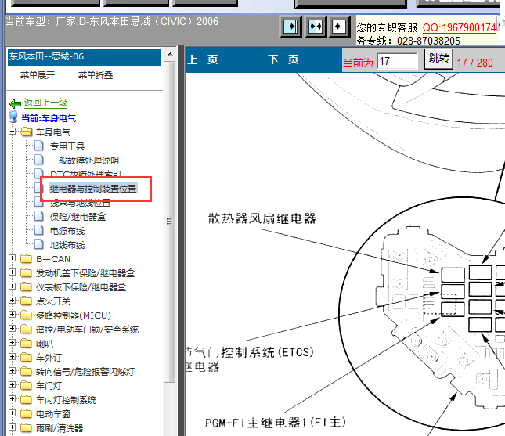505x436 pixels.
Task: Select the 车外灯 tree item label
Action: (x=49, y=358)
